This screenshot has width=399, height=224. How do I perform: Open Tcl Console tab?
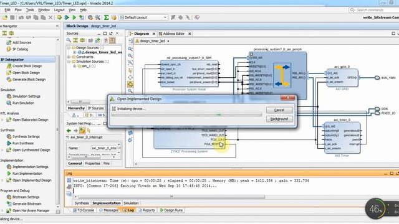[84, 210]
